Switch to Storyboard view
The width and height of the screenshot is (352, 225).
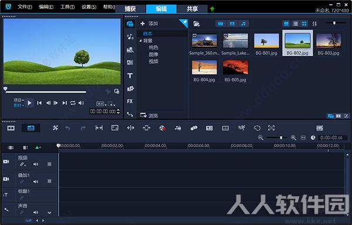coord(11,128)
